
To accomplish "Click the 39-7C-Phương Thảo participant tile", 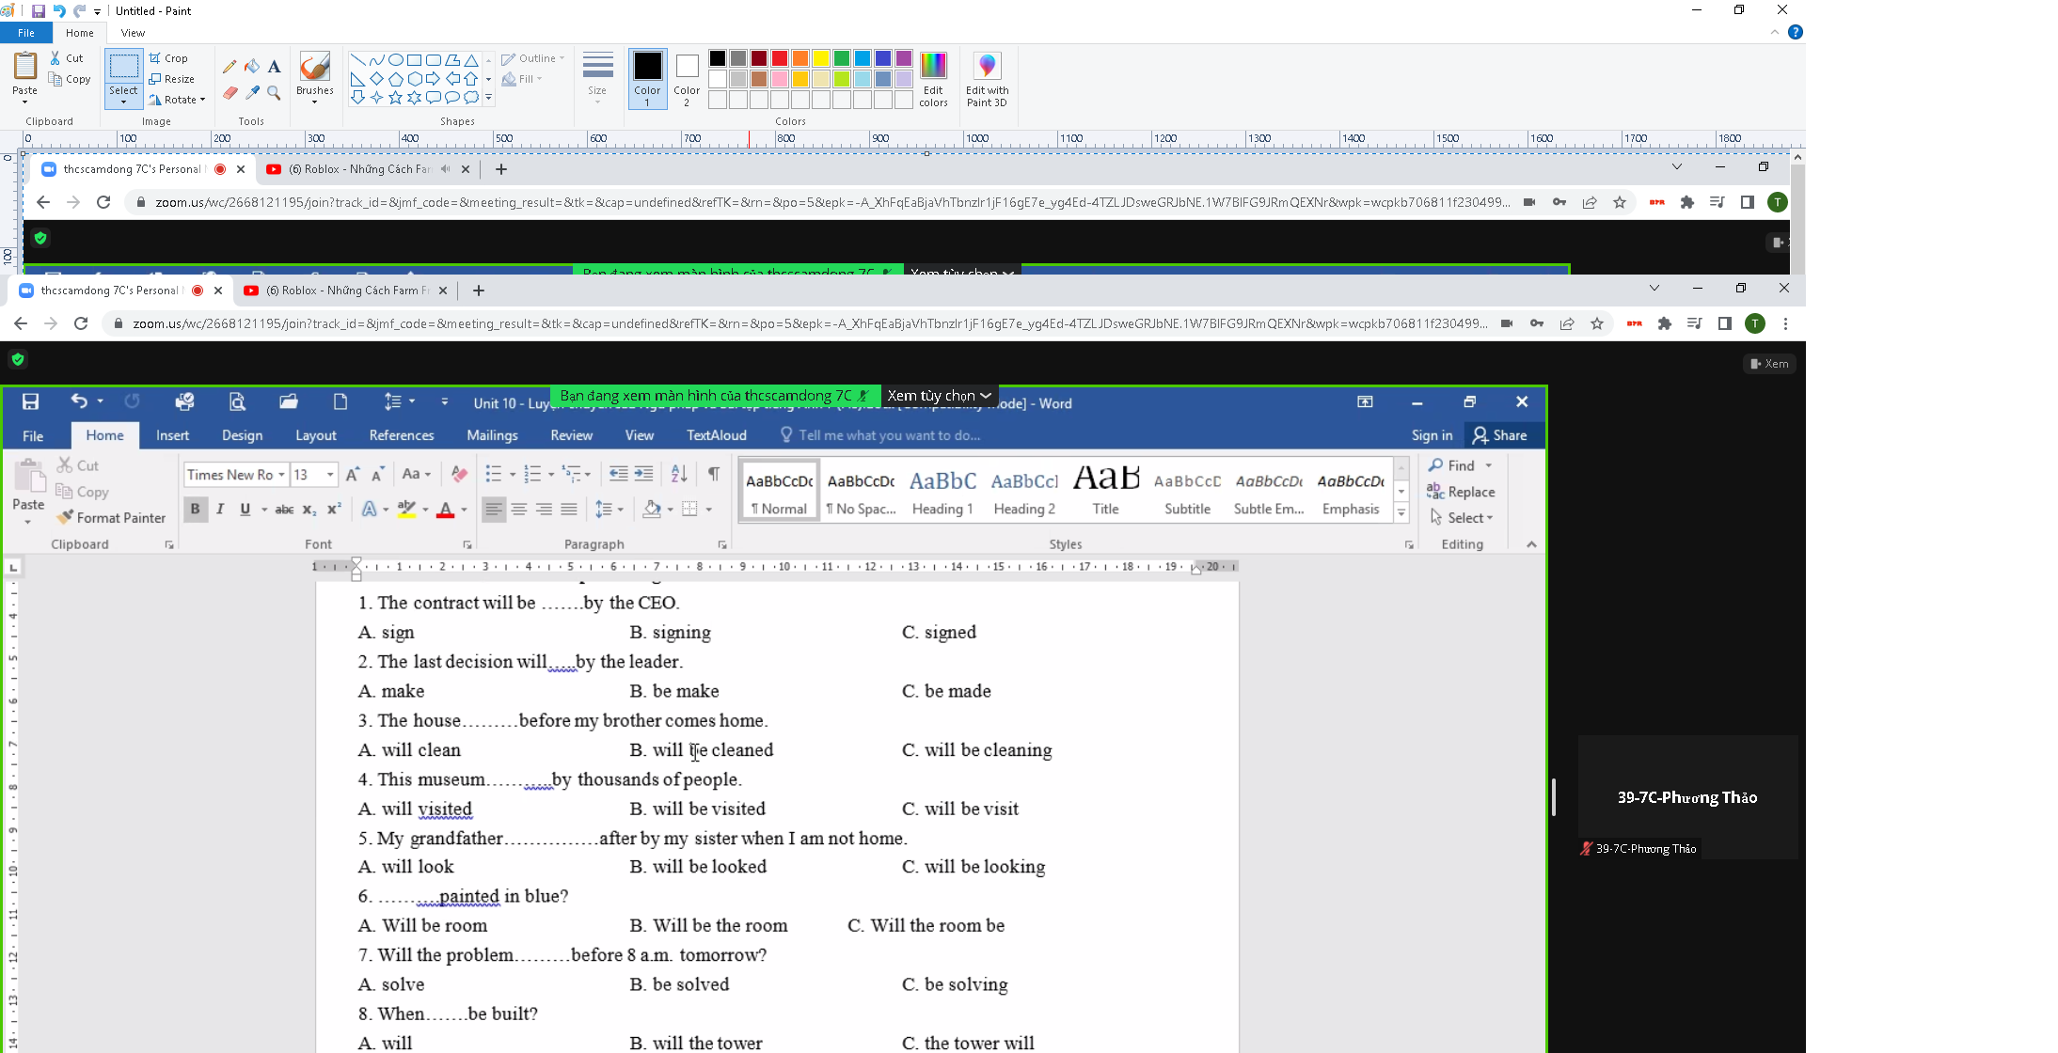I will 1687,797.
